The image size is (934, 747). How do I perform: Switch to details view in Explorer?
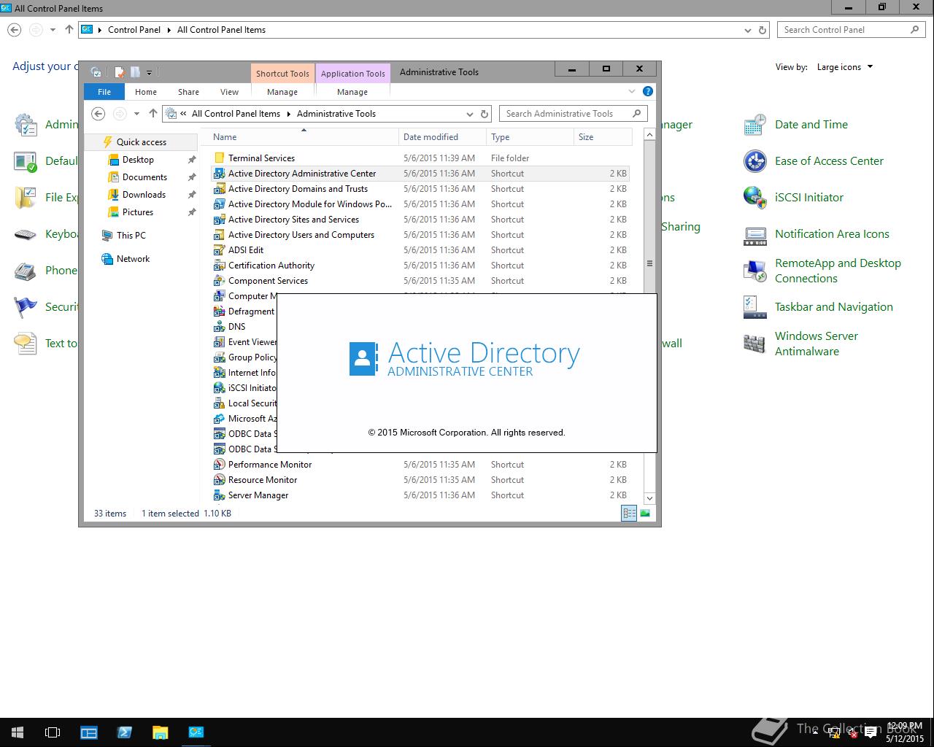[x=629, y=514]
